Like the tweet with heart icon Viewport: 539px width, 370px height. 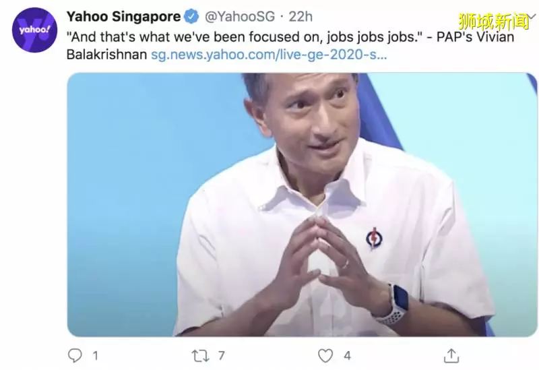(x=325, y=356)
